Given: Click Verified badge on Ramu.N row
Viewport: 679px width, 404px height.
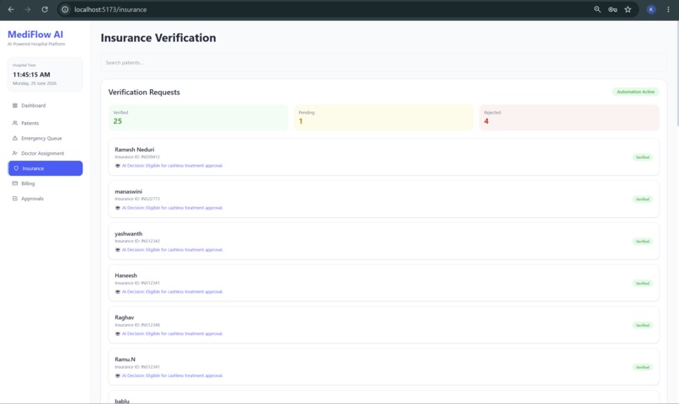Looking at the screenshot, I should pos(643,367).
